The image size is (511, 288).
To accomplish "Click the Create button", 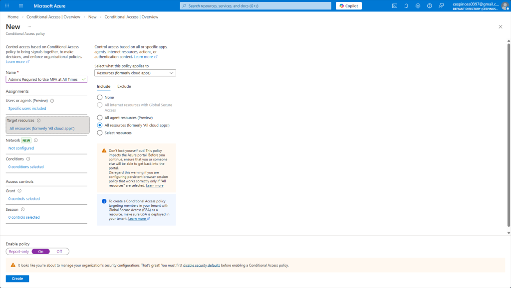I will tap(17, 279).
